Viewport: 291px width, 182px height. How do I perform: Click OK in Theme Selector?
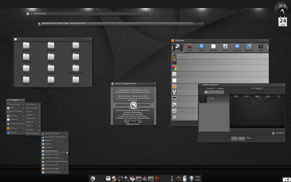234,138
